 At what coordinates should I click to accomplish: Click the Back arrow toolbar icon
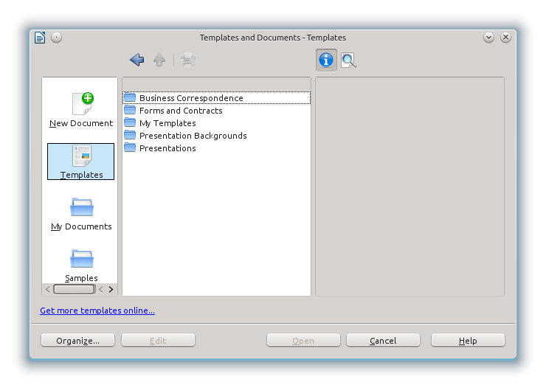pos(136,60)
